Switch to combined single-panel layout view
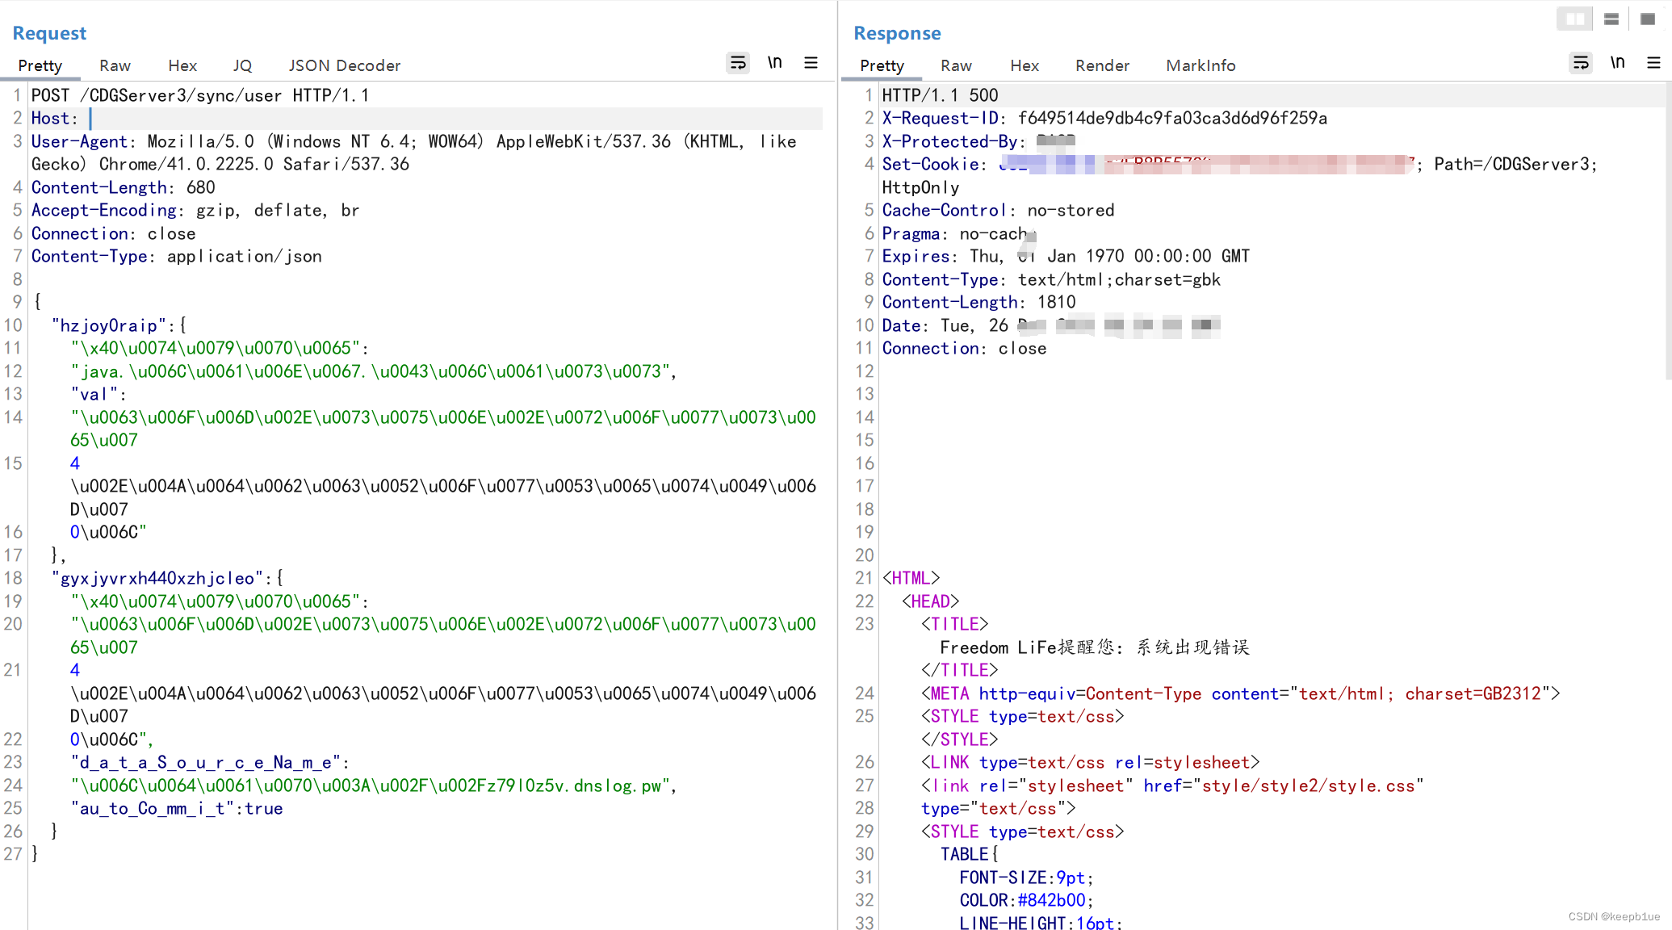Image resolution: width=1672 pixels, height=930 pixels. pos(1648,19)
